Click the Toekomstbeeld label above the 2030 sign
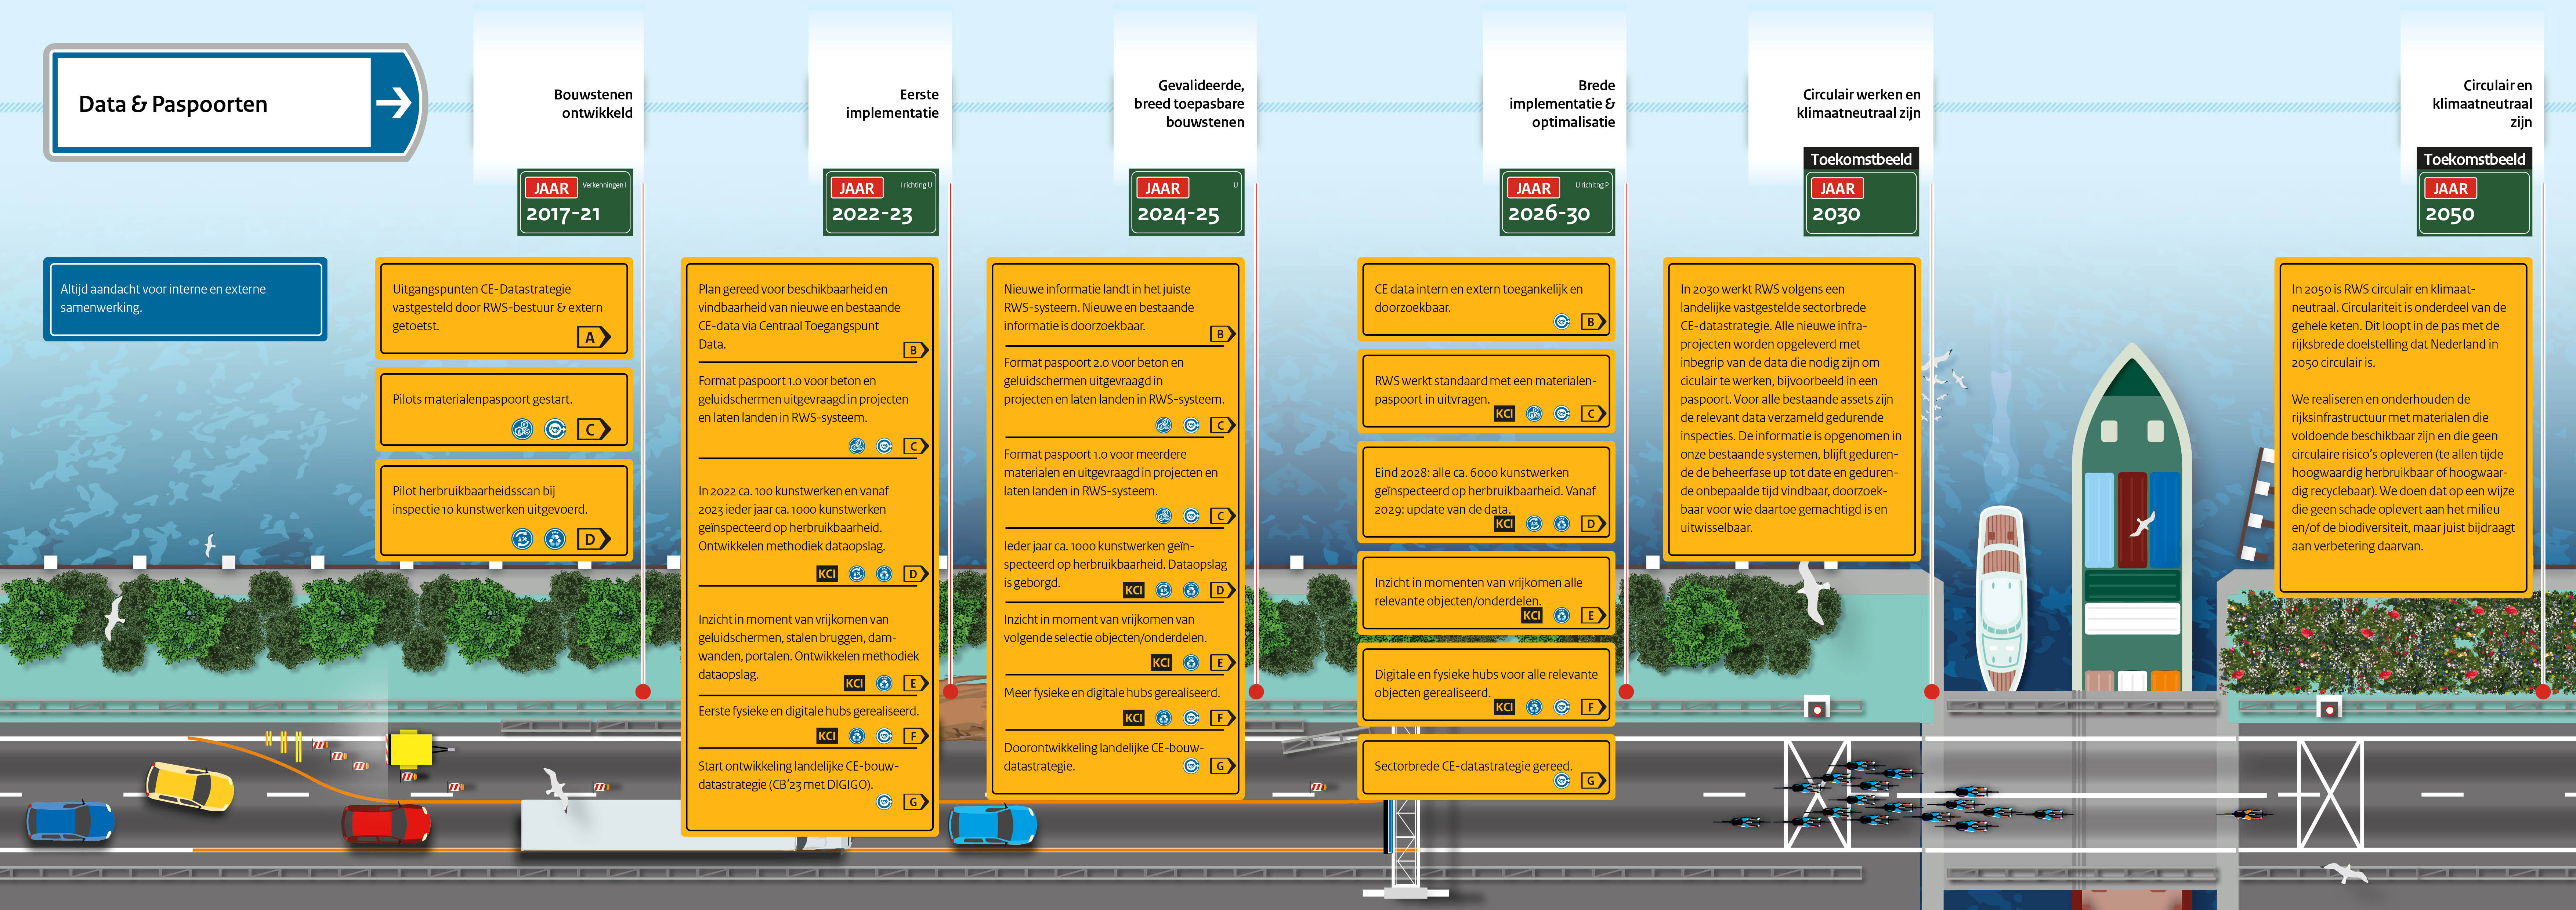Screen dimensions: 2576x910 tap(1861, 159)
